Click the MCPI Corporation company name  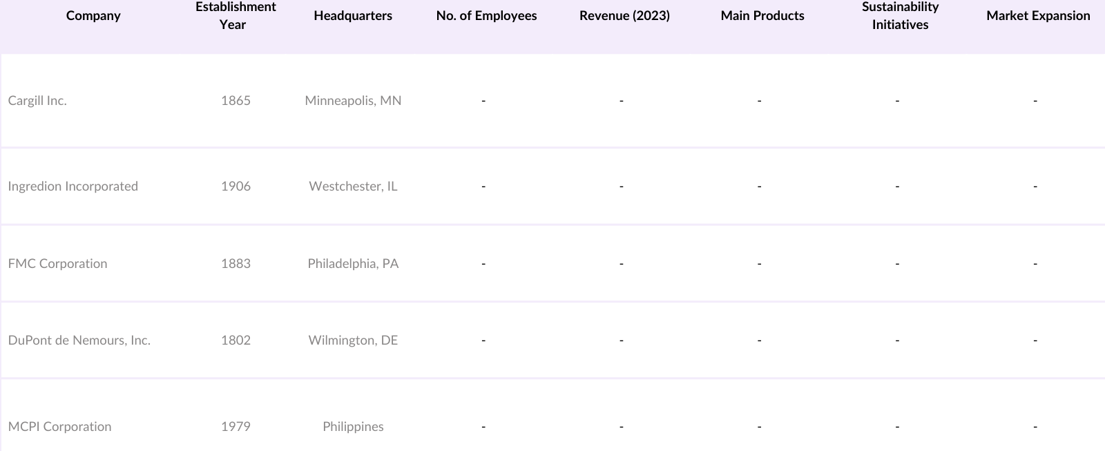pos(59,427)
